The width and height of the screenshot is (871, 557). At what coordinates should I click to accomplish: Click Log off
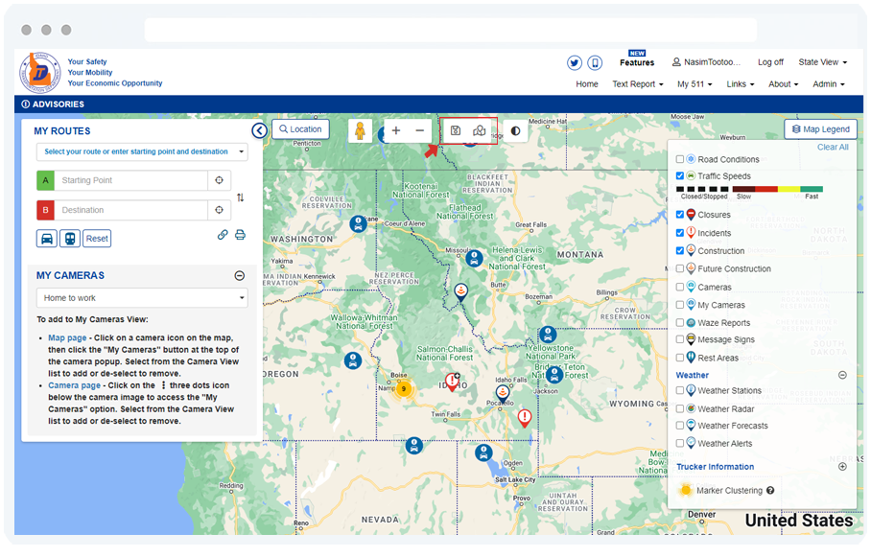click(770, 62)
